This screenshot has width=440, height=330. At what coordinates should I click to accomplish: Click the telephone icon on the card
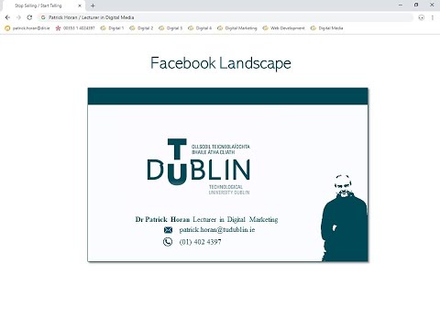pos(168,242)
